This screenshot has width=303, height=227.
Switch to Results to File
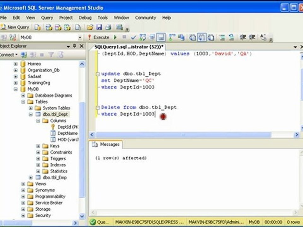pos(211,37)
